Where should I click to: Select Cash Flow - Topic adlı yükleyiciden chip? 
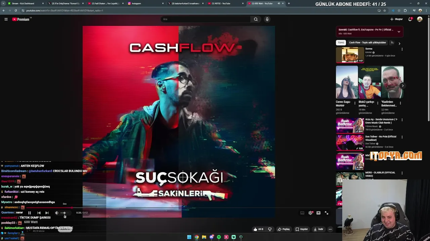[368, 43]
